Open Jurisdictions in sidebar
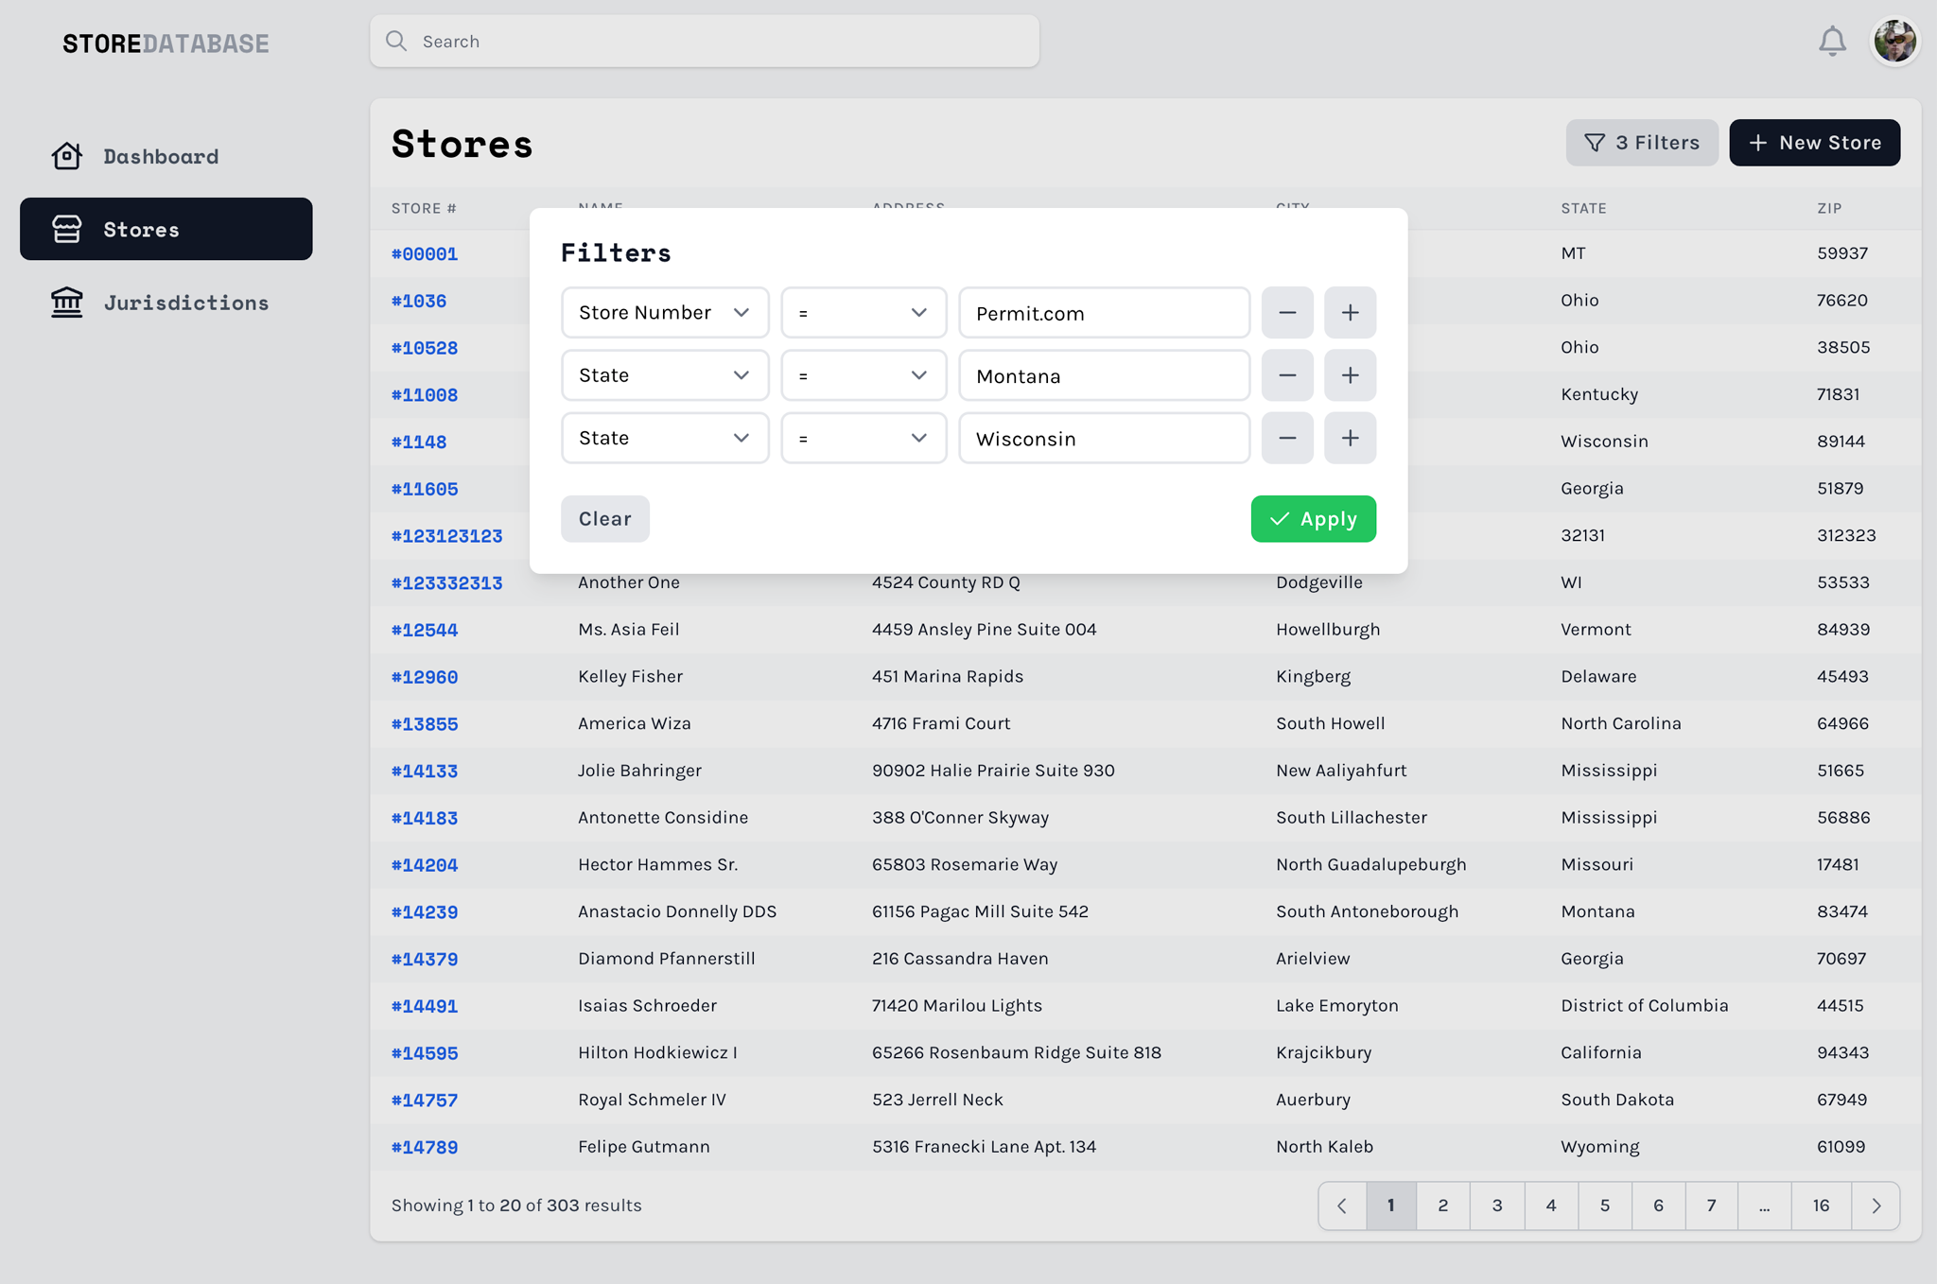 click(x=161, y=303)
